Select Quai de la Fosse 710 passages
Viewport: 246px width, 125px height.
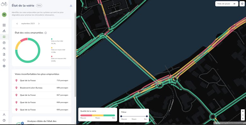42,81
